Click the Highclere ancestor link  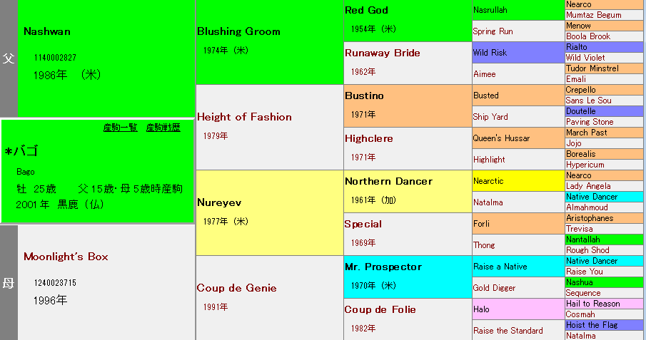[x=368, y=138]
